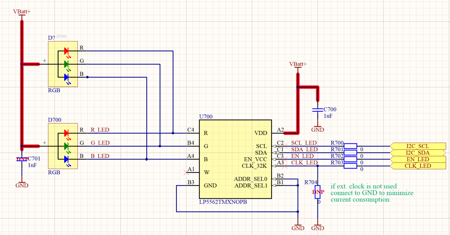Image resolution: width=450 pixels, height=235 pixels.
Task: Select the CLK_LED net label beside pin A3
Action: (304, 162)
